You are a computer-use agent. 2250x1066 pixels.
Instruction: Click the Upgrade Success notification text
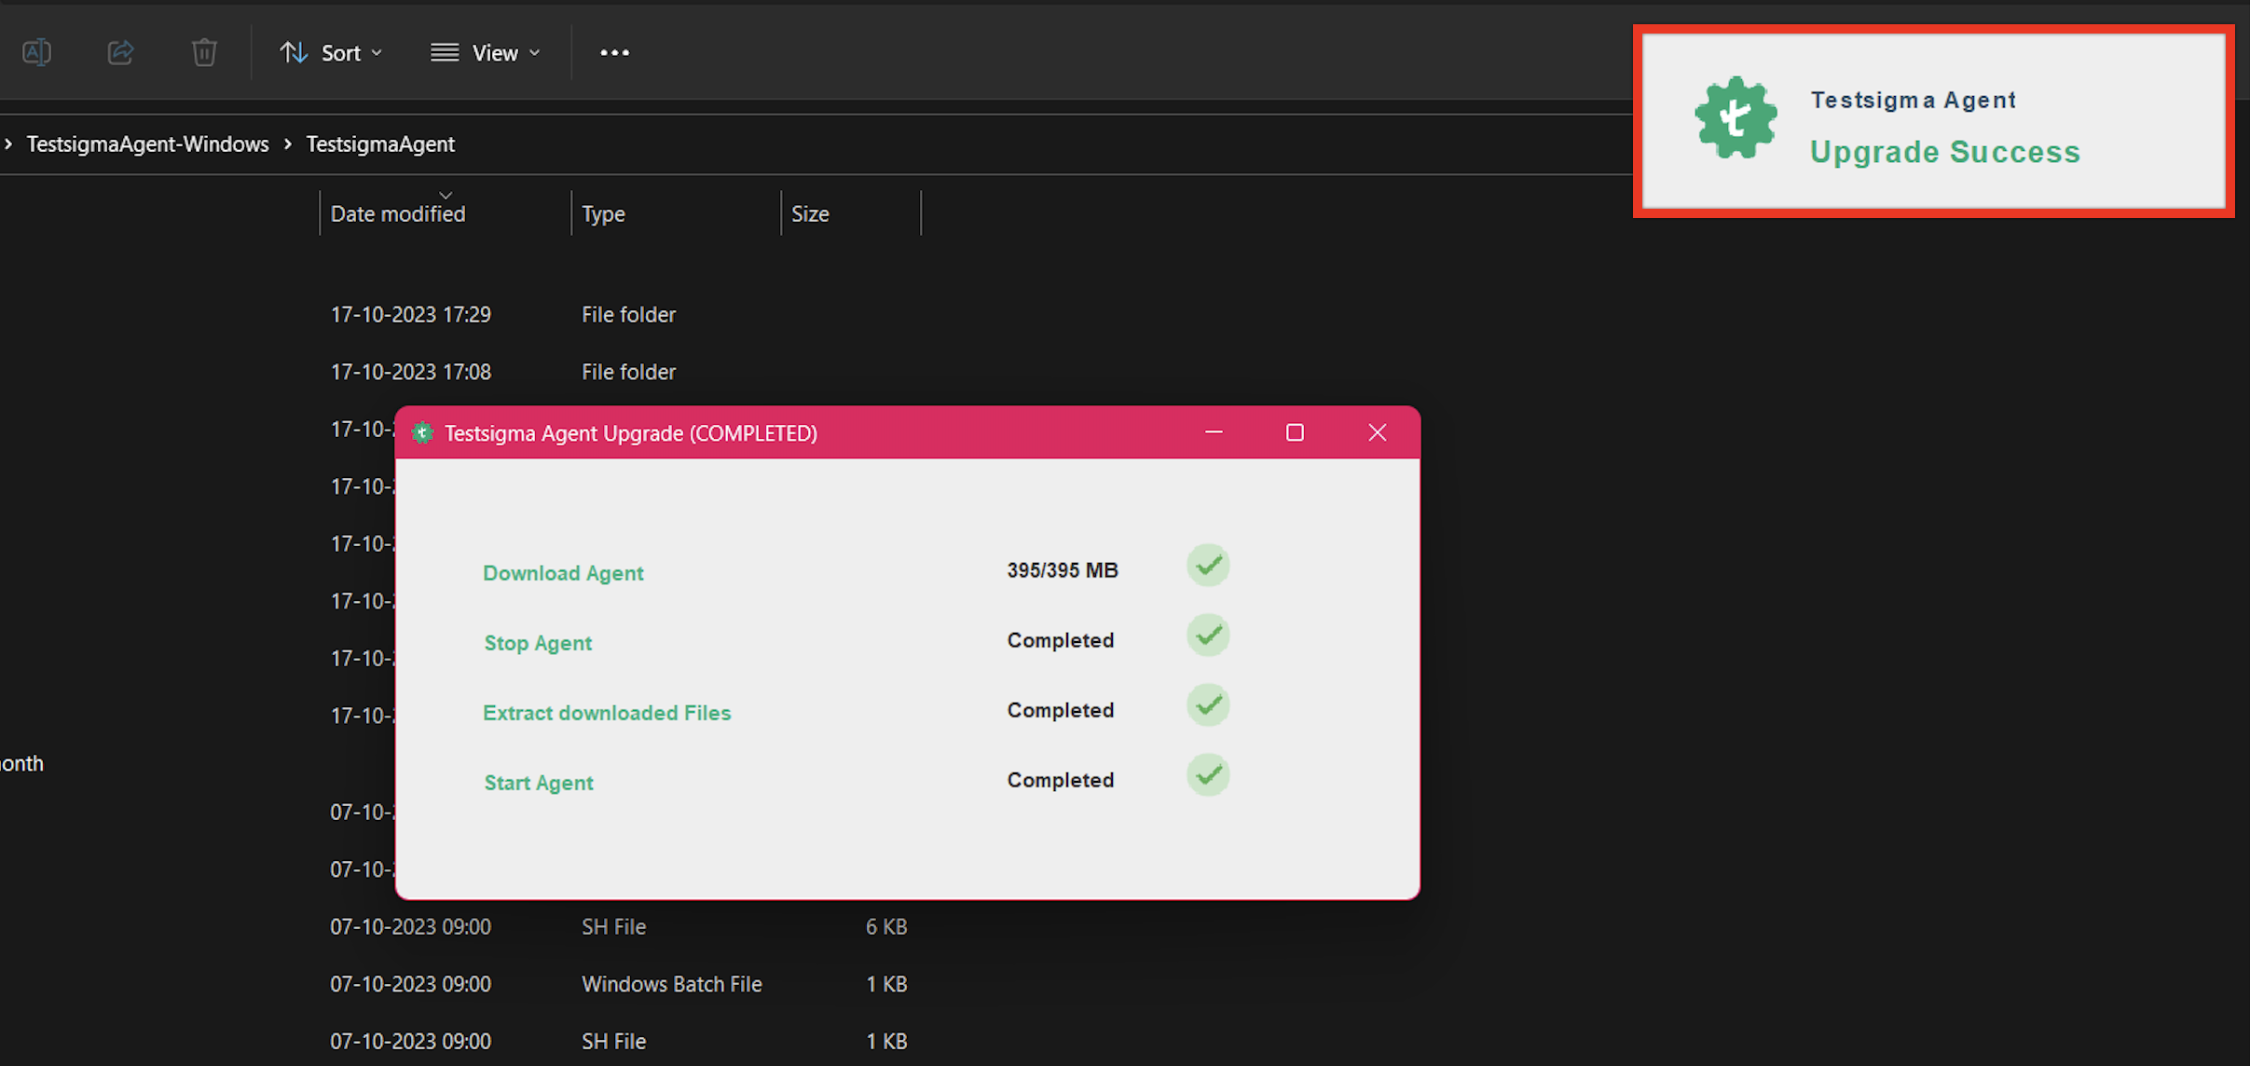click(x=1944, y=152)
